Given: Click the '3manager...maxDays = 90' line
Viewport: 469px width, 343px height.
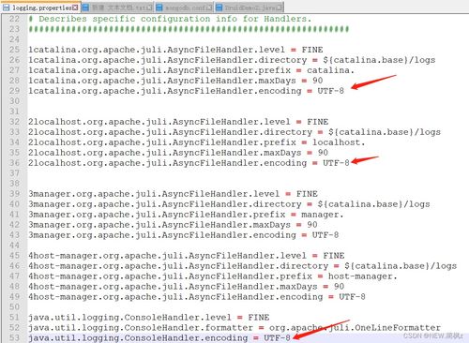Looking at the screenshot, I should click(x=173, y=225).
